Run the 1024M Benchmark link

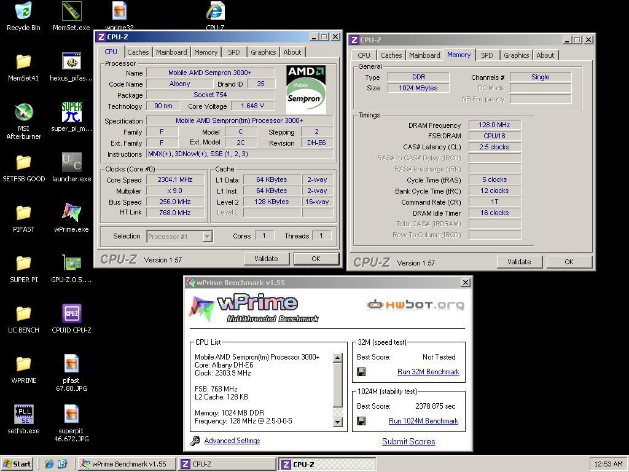point(424,421)
